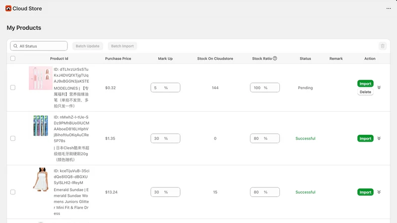Edit mark up field for $1.35 product
Screen dimensions: 397x223
pyautogui.click(x=165, y=138)
